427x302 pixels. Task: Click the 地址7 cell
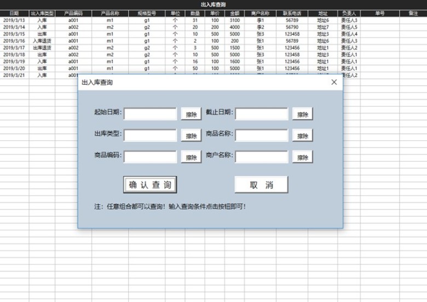click(323, 27)
